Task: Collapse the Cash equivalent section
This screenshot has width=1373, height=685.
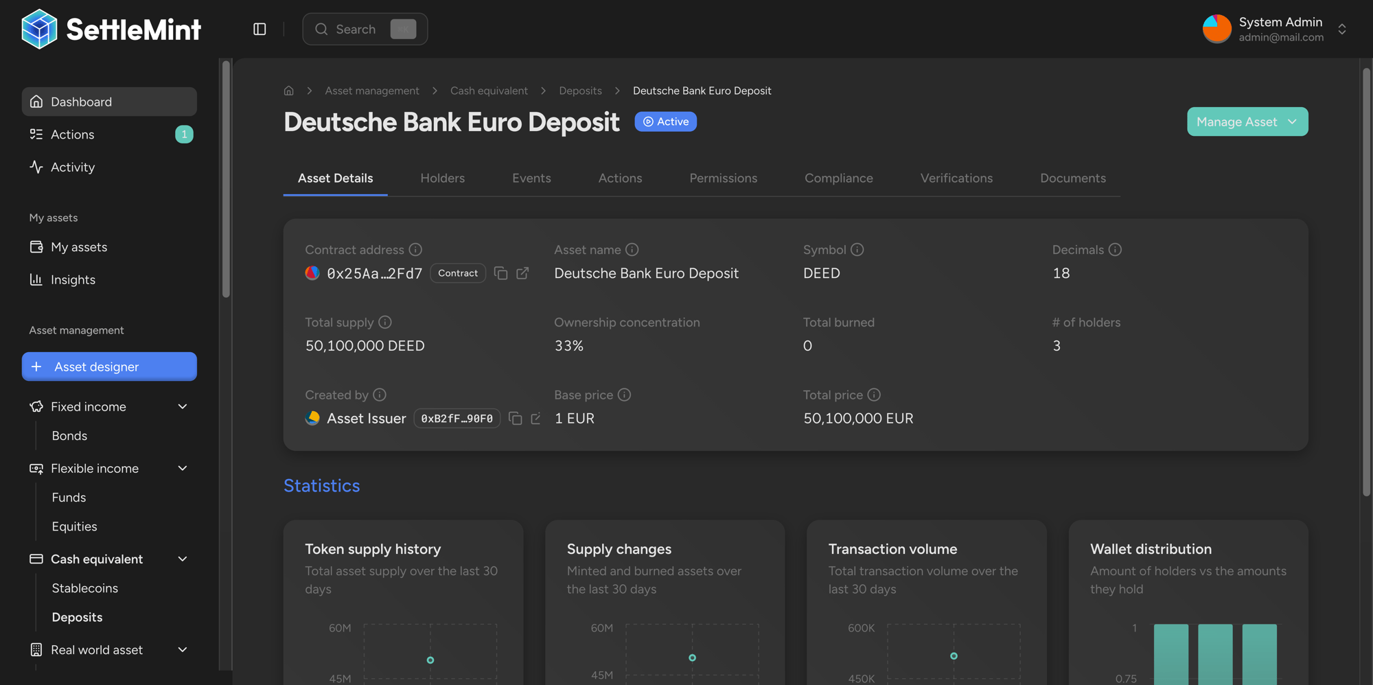Action: tap(182, 559)
